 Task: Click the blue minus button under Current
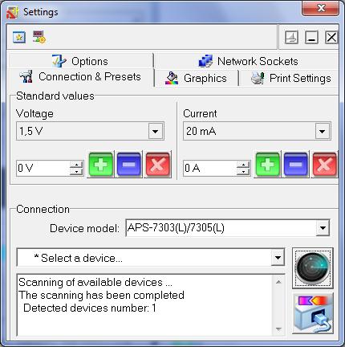[x=295, y=165]
